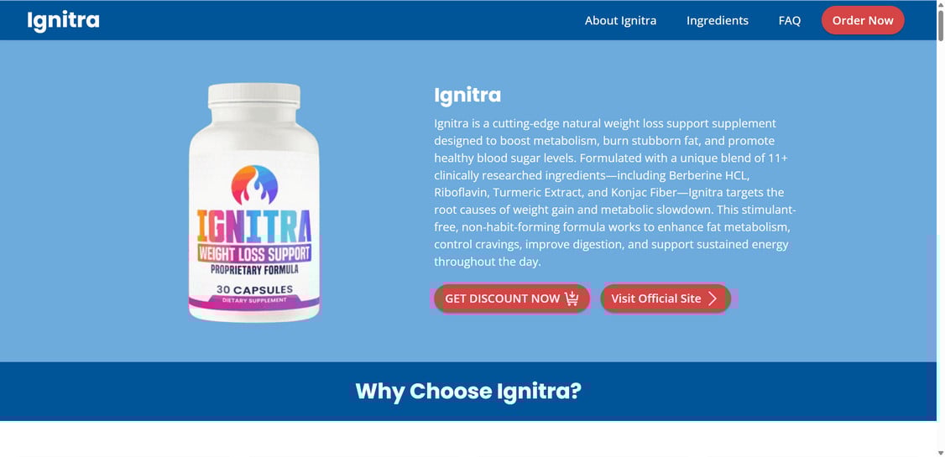Click the Ignitra logo in the header
The image size is (945, 457).
(63, 20)
